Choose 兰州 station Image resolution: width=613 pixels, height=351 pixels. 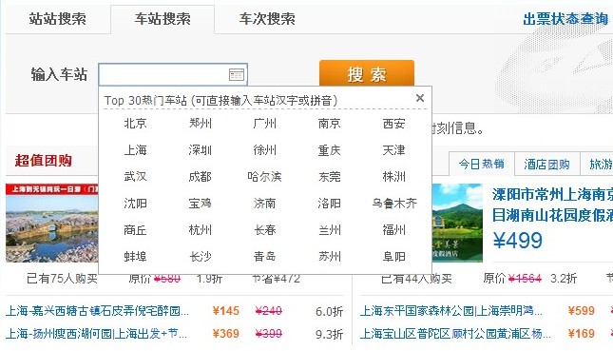(329, 230)
